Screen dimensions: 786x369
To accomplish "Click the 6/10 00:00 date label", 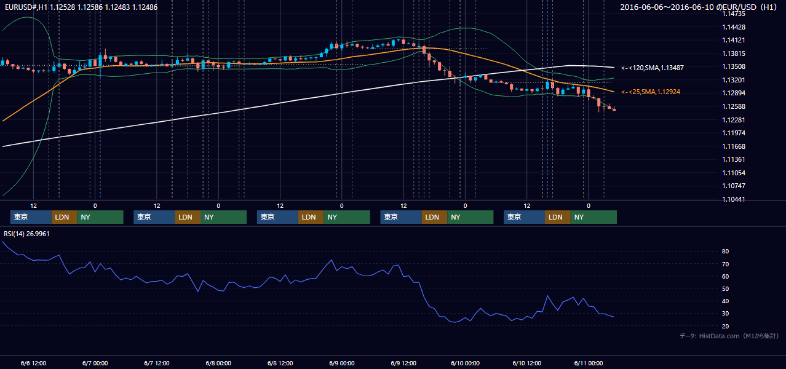I will (465, 363).
